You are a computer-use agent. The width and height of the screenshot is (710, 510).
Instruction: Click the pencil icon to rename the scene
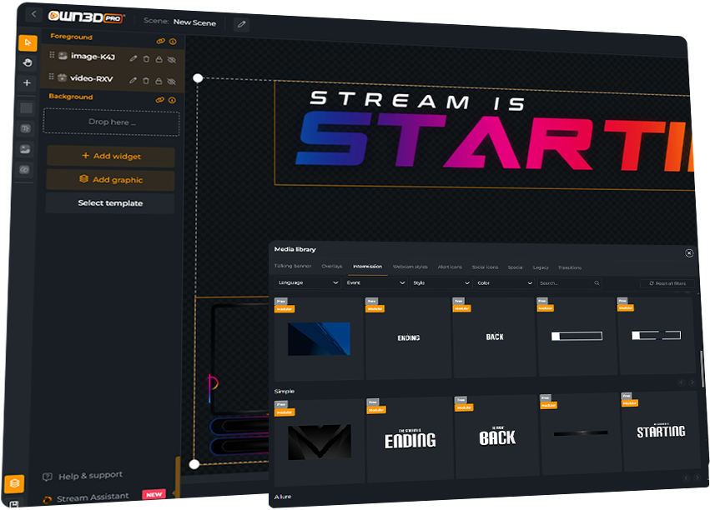(x=241, y=23)
